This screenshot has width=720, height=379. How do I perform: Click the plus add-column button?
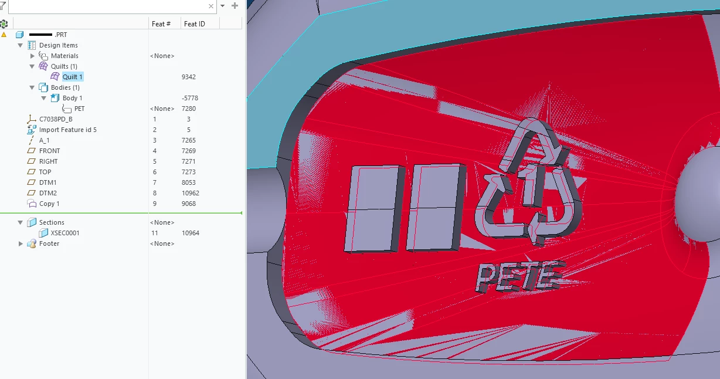pyautogui.click(x=235, y=6)
